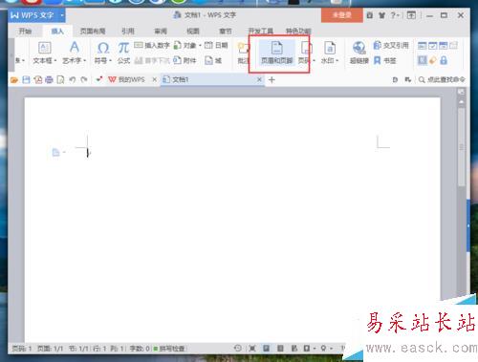This screenshot has height=362, width=478.
Task: Insert a Cross-reference (交叉引用)
Action: pos(391,45)
